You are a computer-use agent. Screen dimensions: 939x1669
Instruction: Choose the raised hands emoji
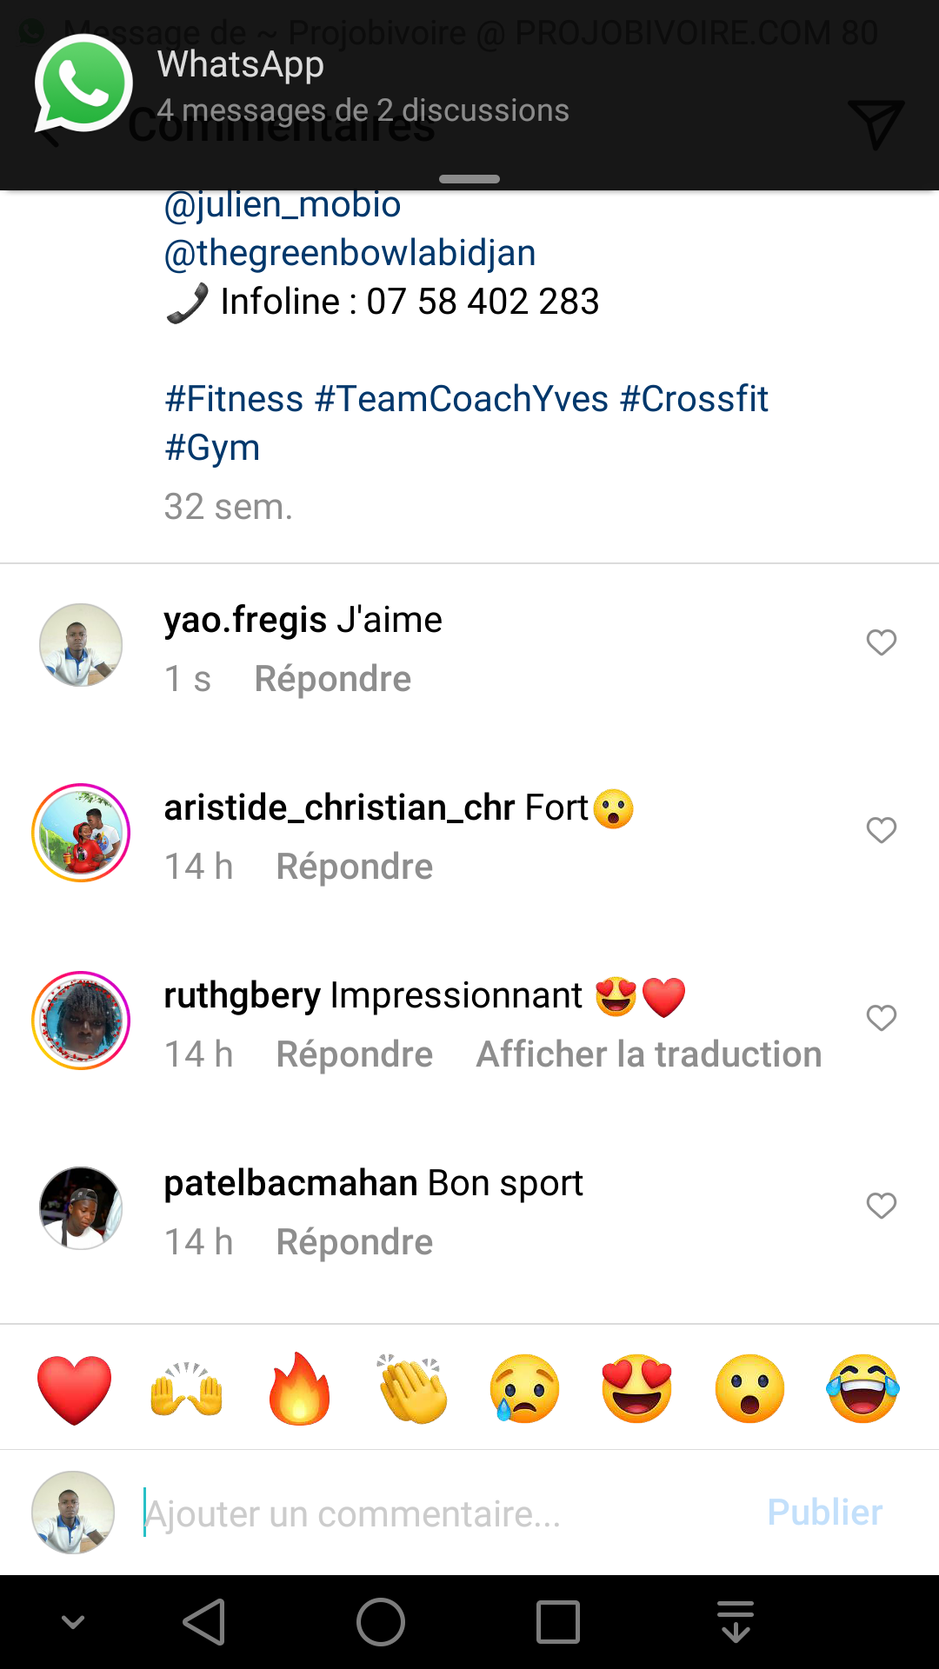tap(187, 1388)
